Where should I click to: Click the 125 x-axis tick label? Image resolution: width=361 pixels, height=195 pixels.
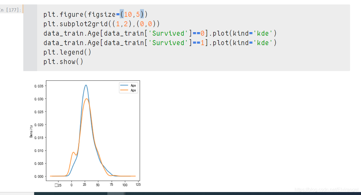(x=138, y=185)
